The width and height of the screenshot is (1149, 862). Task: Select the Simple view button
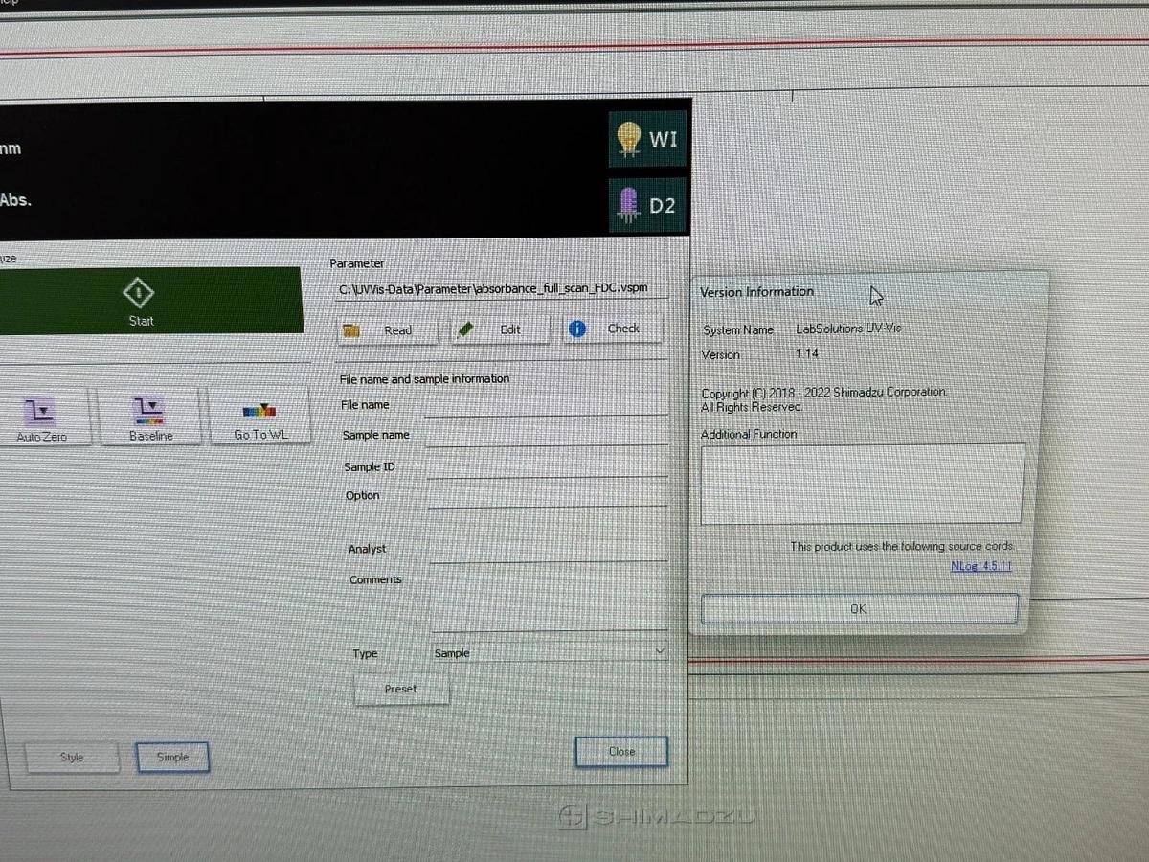click(x=172, y=757)
